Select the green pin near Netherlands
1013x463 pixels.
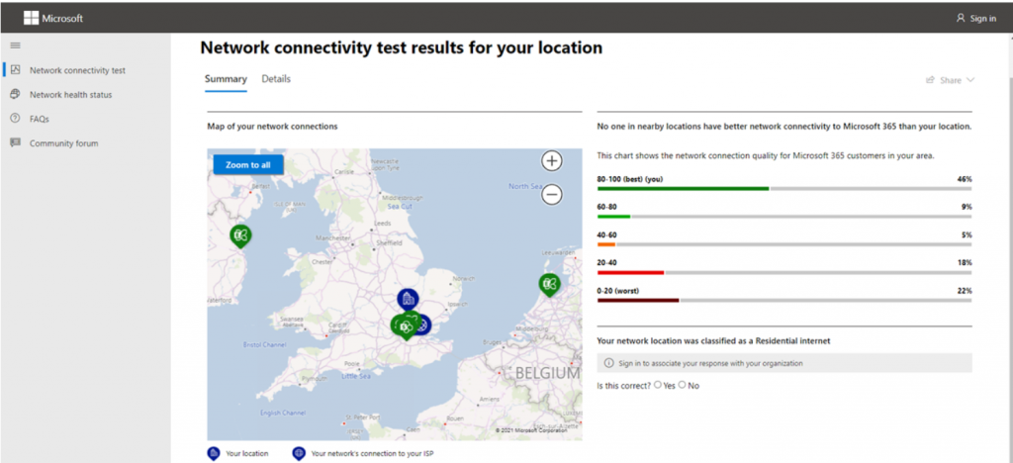tap(549, 284)
